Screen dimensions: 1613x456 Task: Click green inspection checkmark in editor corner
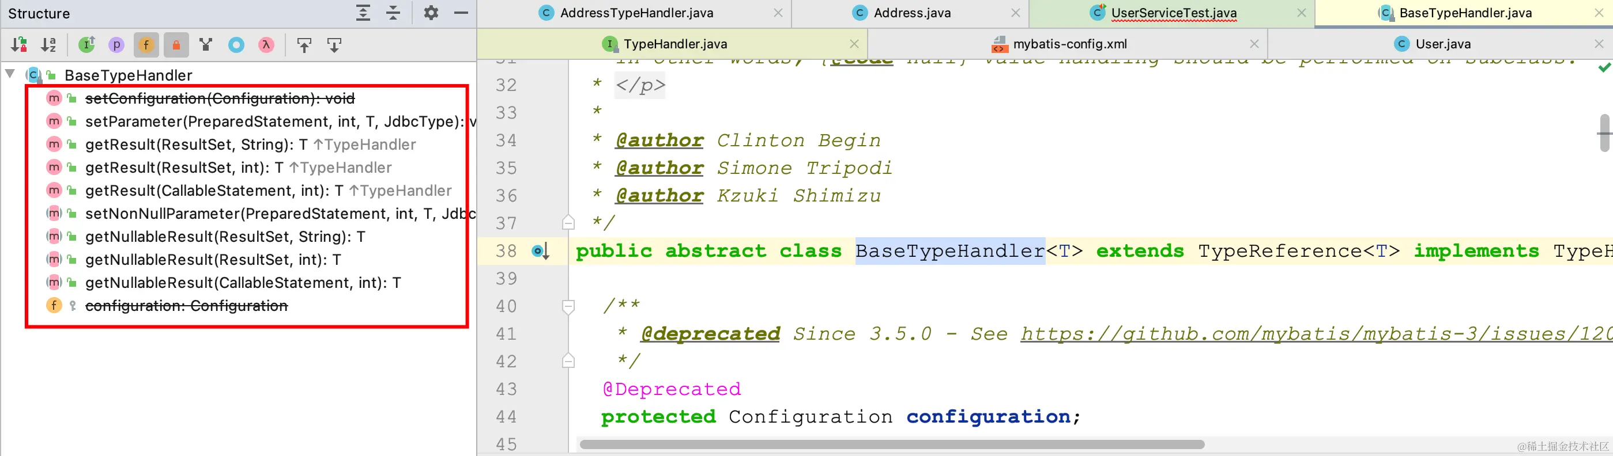tap(1604, 67)
